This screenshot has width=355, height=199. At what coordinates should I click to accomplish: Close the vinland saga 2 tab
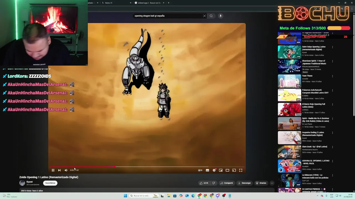tap(164, 3)
